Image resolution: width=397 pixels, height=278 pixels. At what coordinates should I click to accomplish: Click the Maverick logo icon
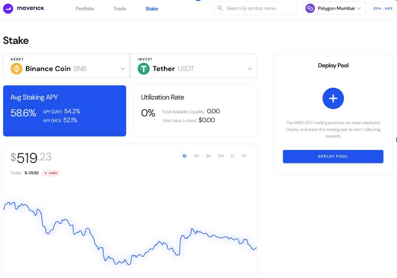pyautogui.click(x=8, y=8)
